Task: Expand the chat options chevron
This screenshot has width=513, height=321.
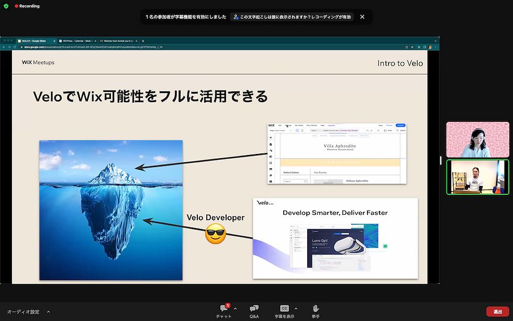Action: click(x=235, y=308)
